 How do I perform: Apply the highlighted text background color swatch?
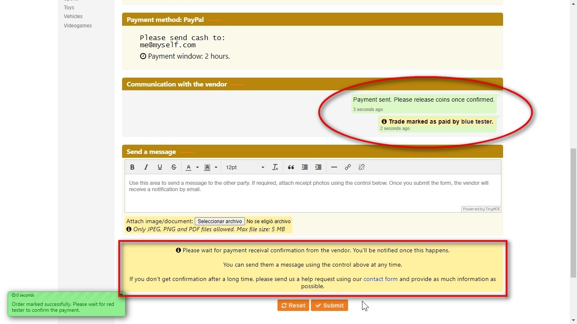(207, 167)
